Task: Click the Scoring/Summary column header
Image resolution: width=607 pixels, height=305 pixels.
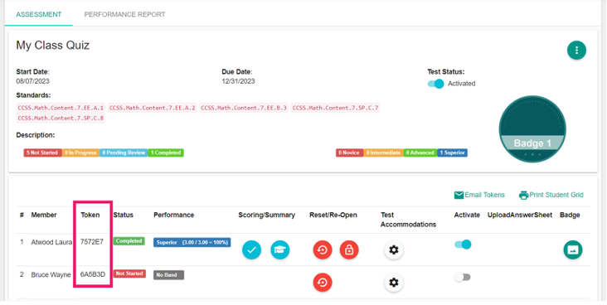Action: (x=267, y=215)
